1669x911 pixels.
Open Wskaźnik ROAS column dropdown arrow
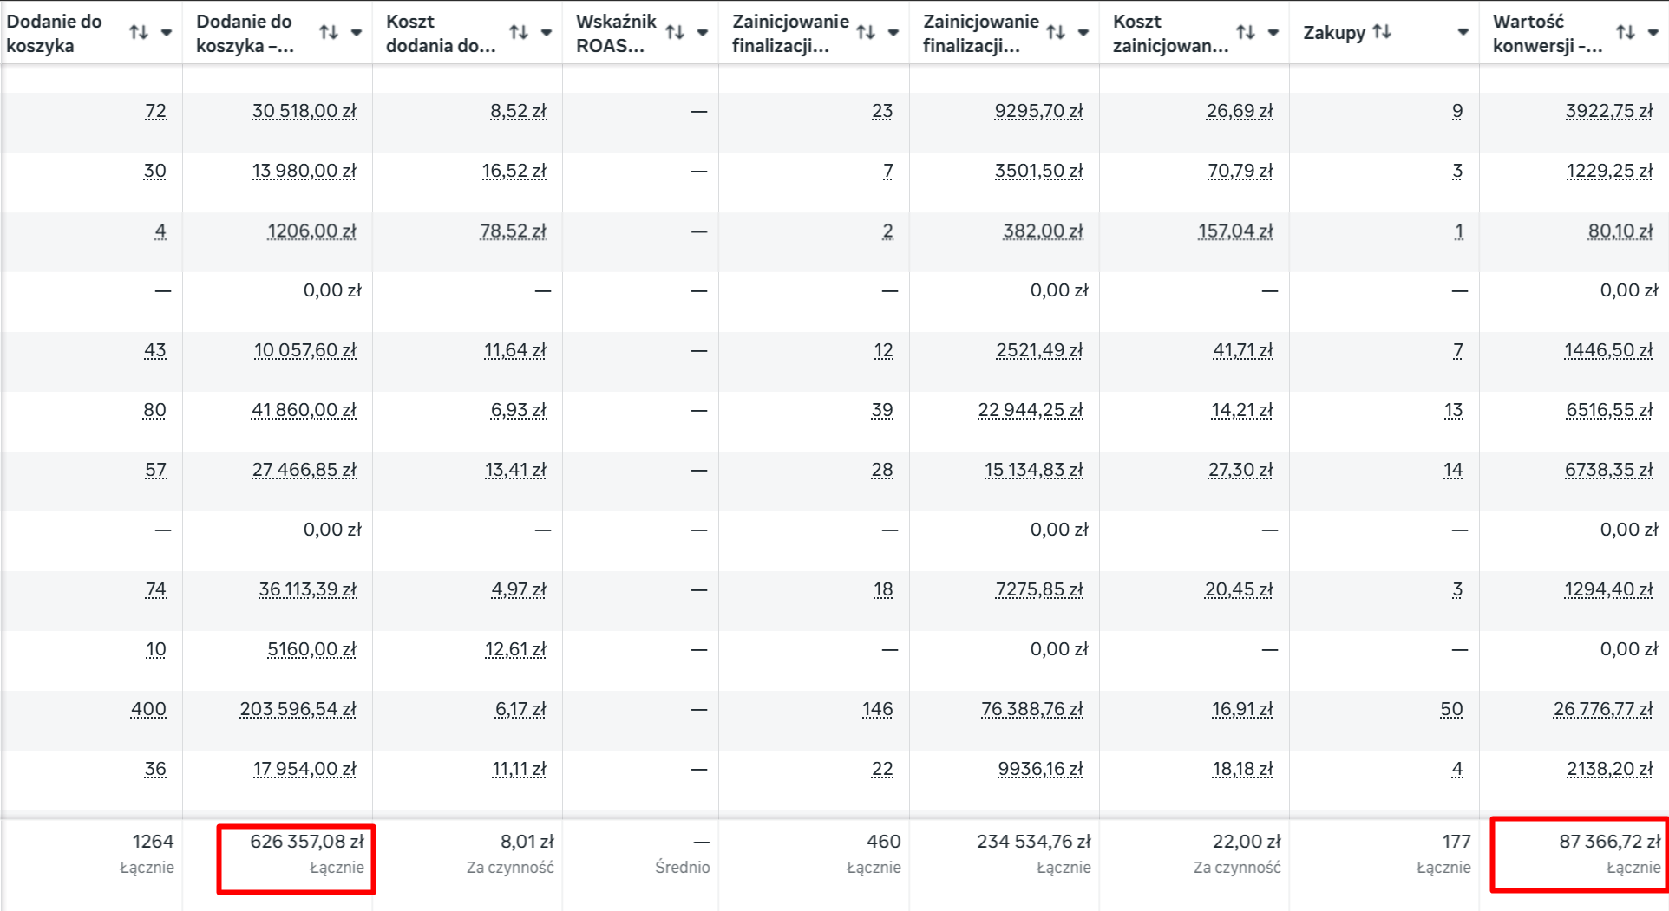coord(703,33)
